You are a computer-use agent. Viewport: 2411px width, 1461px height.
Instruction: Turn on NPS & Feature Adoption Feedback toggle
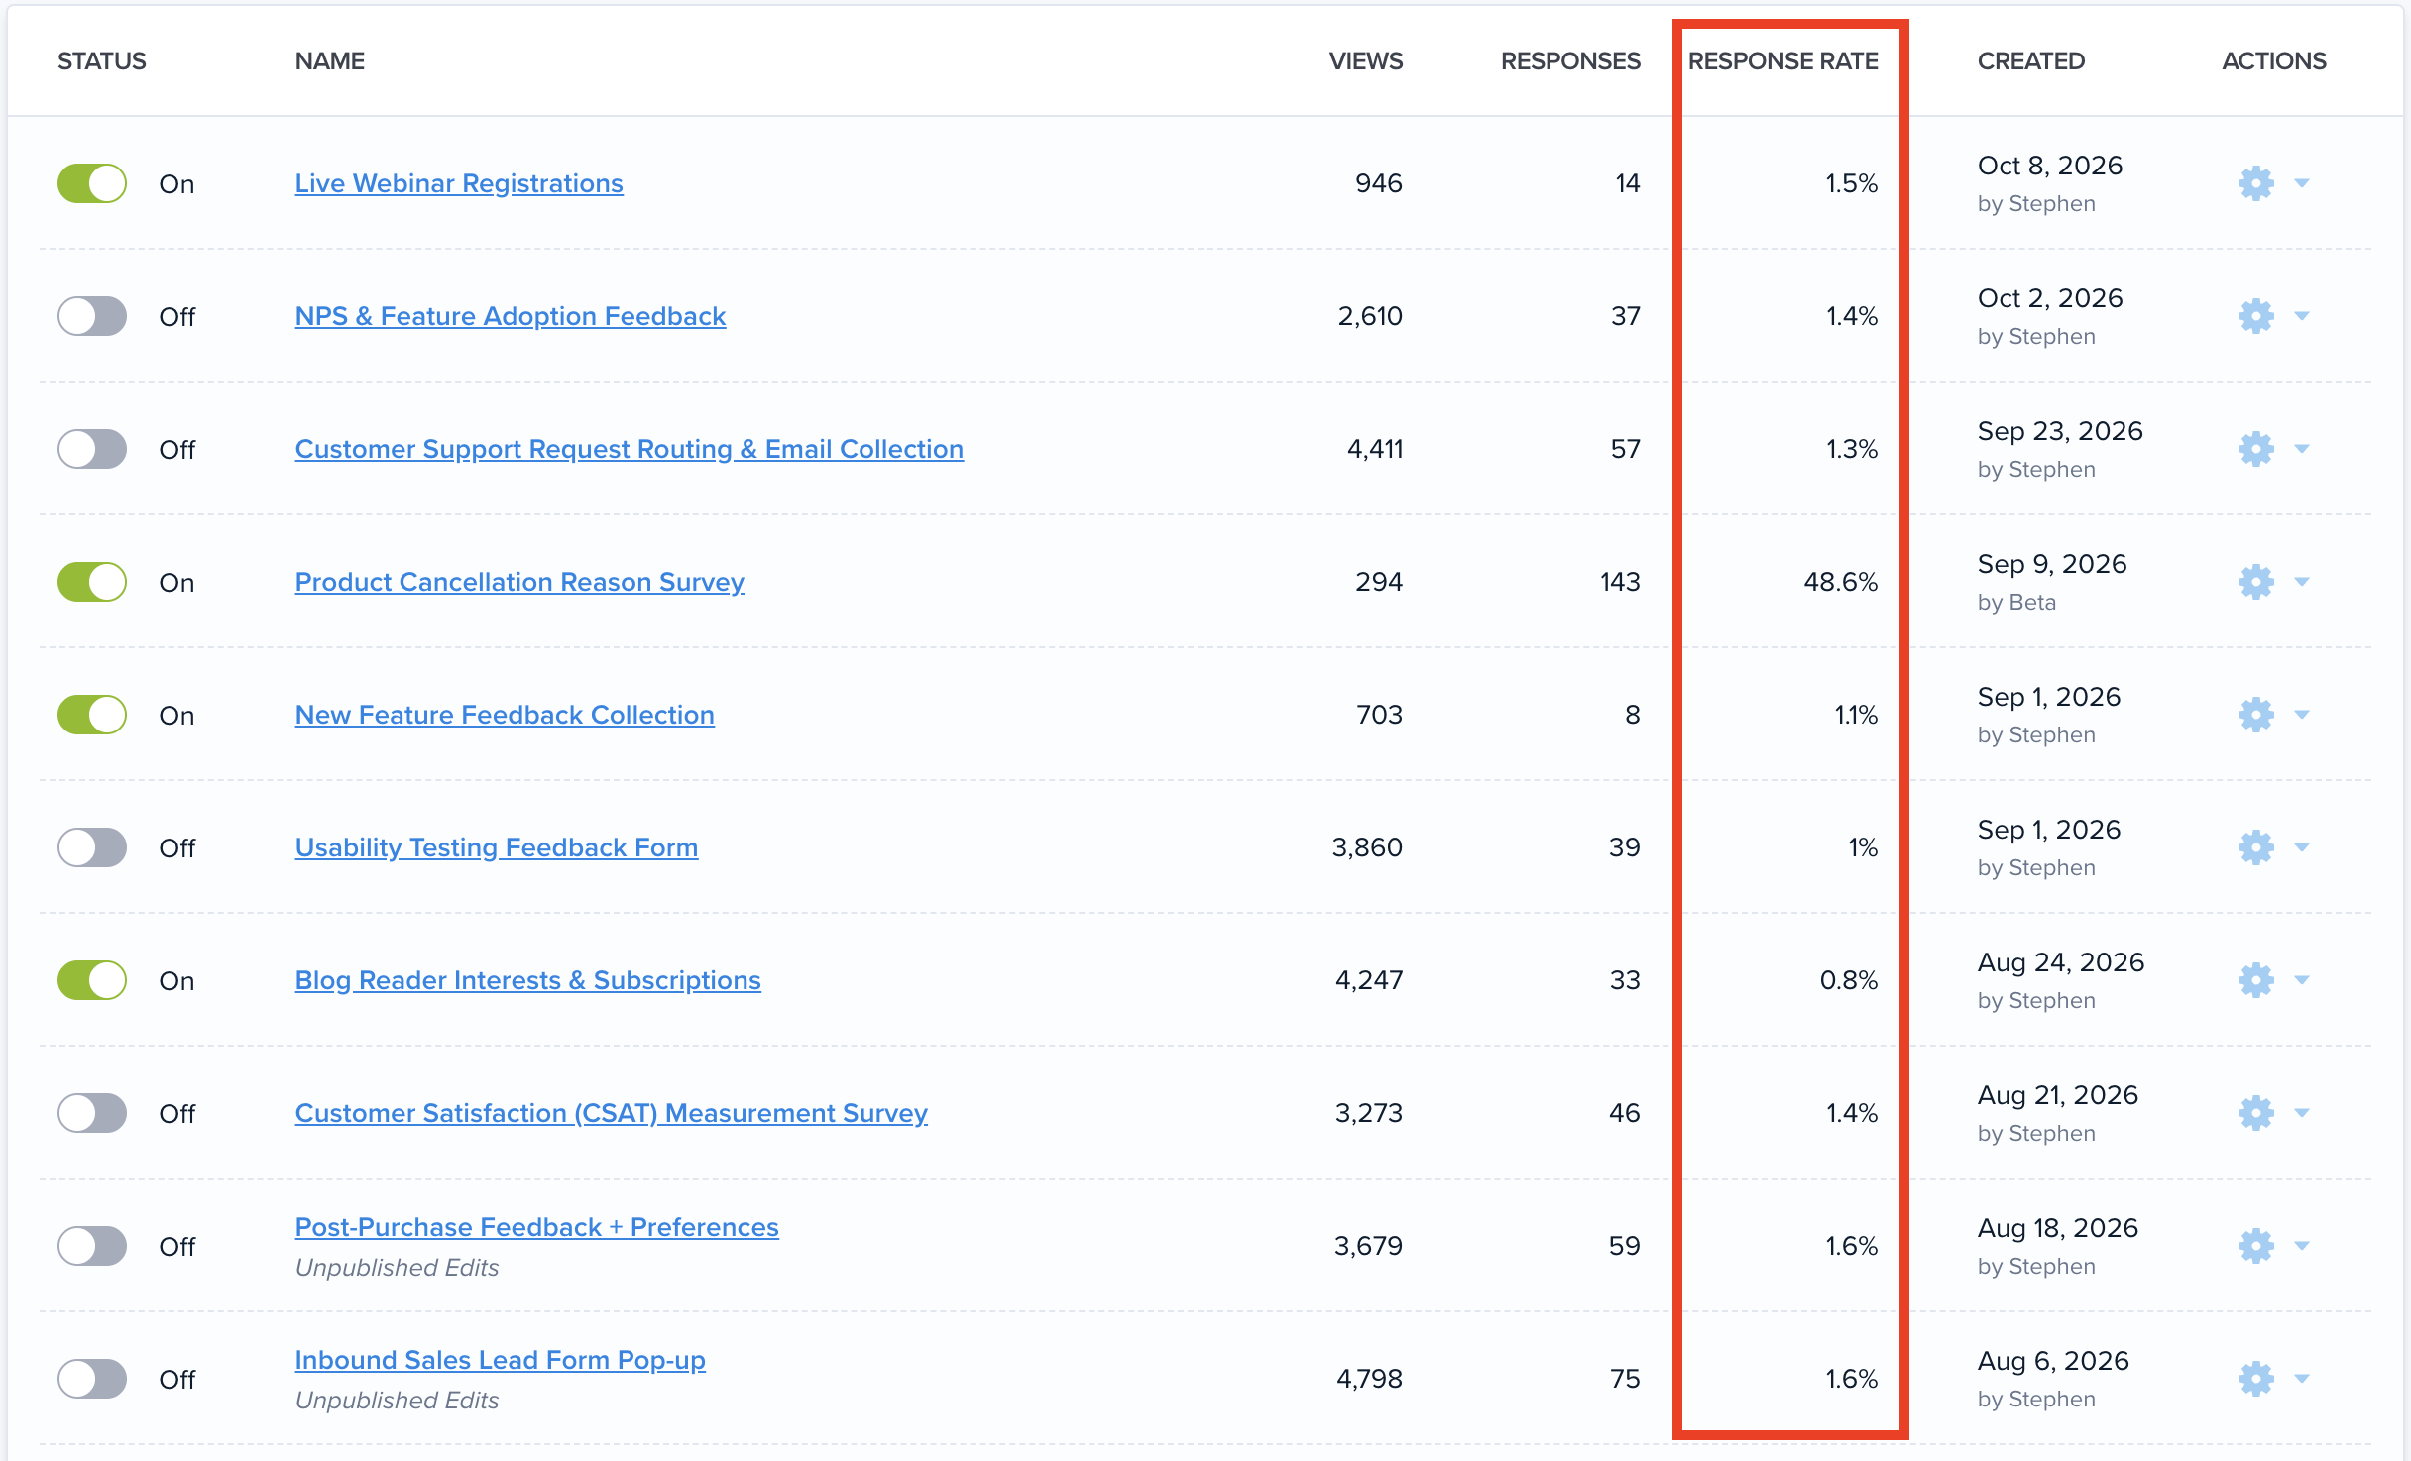point(92,316)
